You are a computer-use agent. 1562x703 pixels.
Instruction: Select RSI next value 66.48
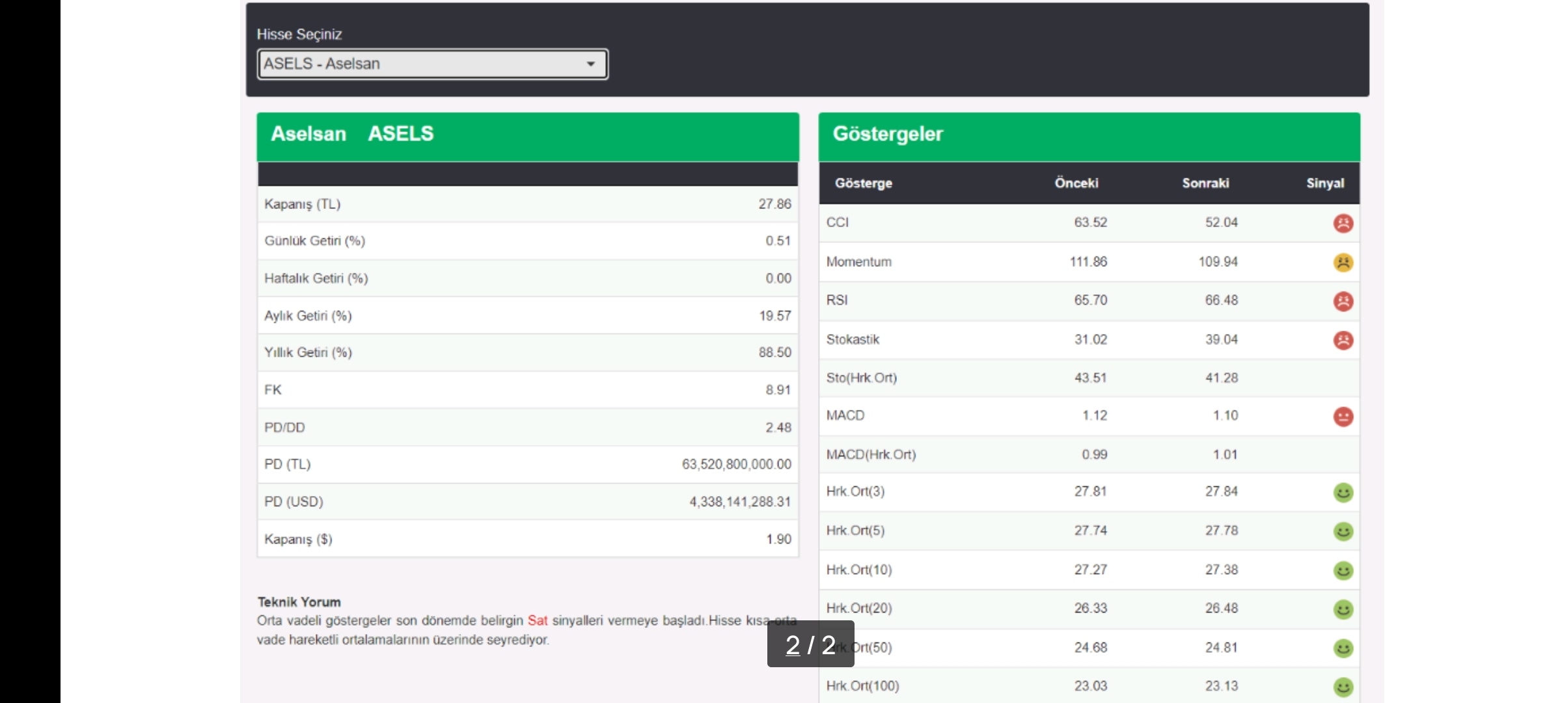[x=1221, y=300]
